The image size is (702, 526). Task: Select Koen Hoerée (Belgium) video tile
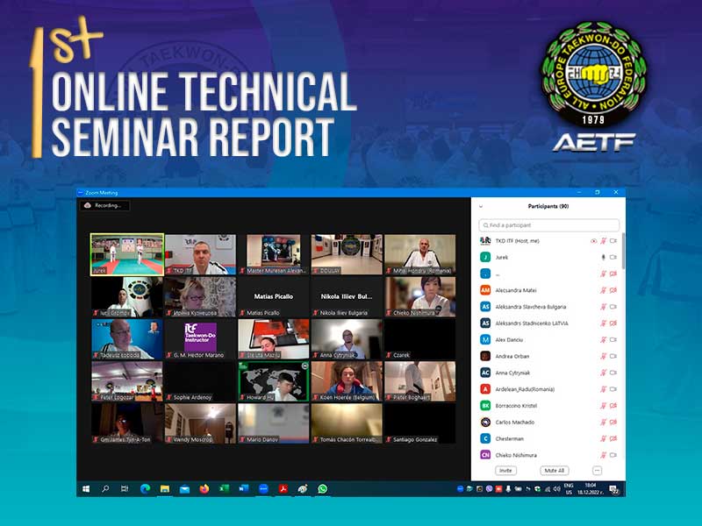click(347, 381)
